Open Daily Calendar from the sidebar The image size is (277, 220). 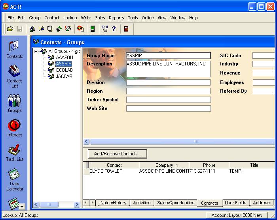click(x=15, y=179)
